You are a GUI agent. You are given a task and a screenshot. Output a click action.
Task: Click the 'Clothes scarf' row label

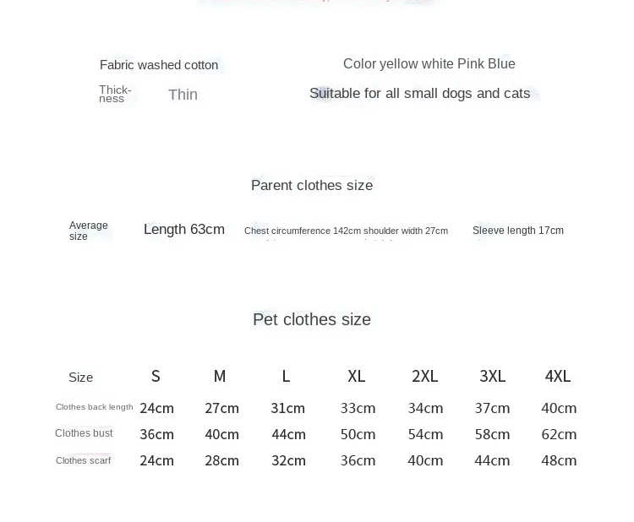click(x=83, y=460)
